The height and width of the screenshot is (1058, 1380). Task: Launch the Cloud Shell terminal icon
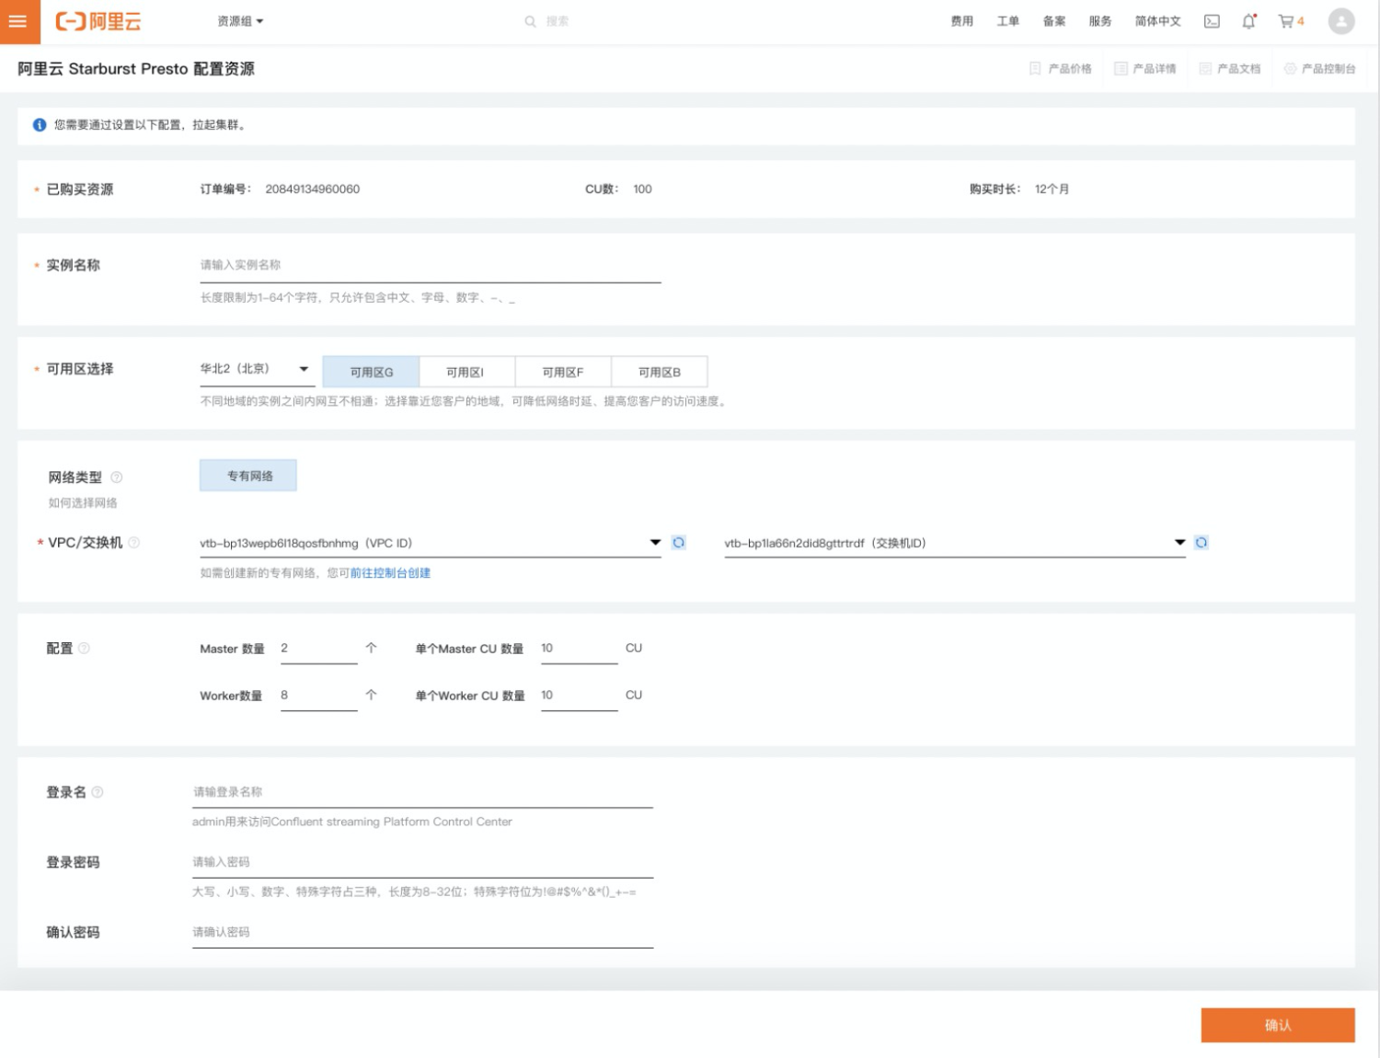(1212, 21)
